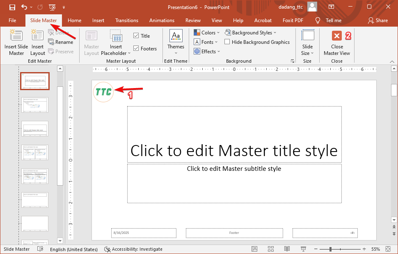Open the Fonts dropdown

[x=206, y=42]
